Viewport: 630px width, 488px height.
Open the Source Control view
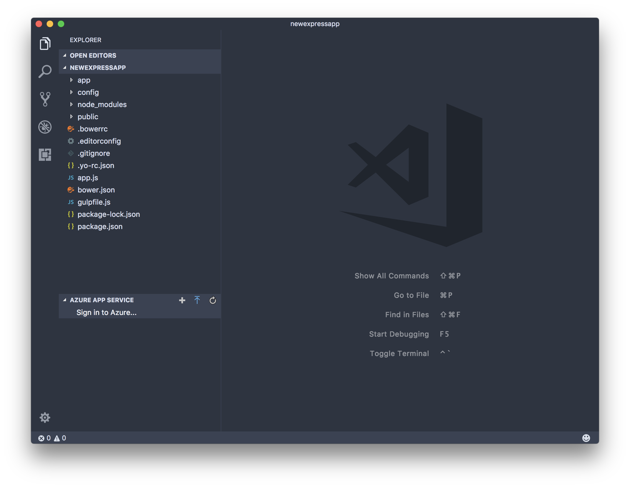(x=45, y=99)
